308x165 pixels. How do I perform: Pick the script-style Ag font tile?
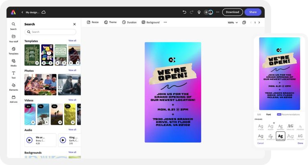click(x=271, y=136)
